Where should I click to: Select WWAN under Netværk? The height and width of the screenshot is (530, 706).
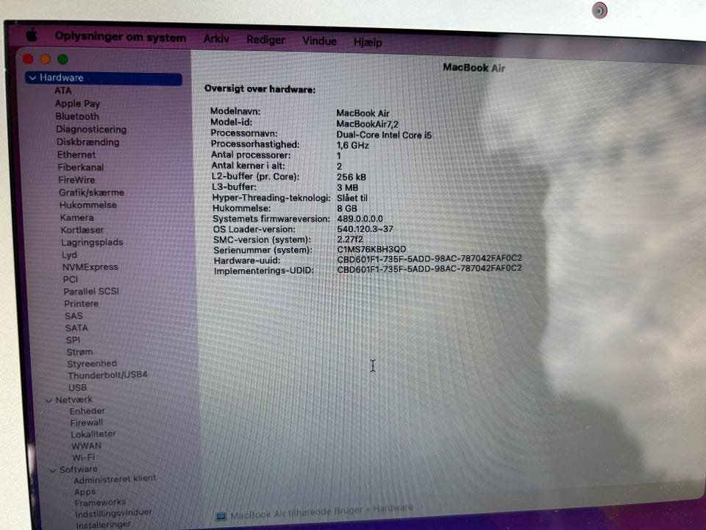point(86,446)
